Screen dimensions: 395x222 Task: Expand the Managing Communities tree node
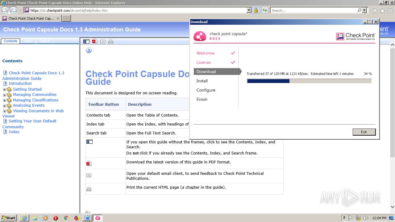(4, 95)
